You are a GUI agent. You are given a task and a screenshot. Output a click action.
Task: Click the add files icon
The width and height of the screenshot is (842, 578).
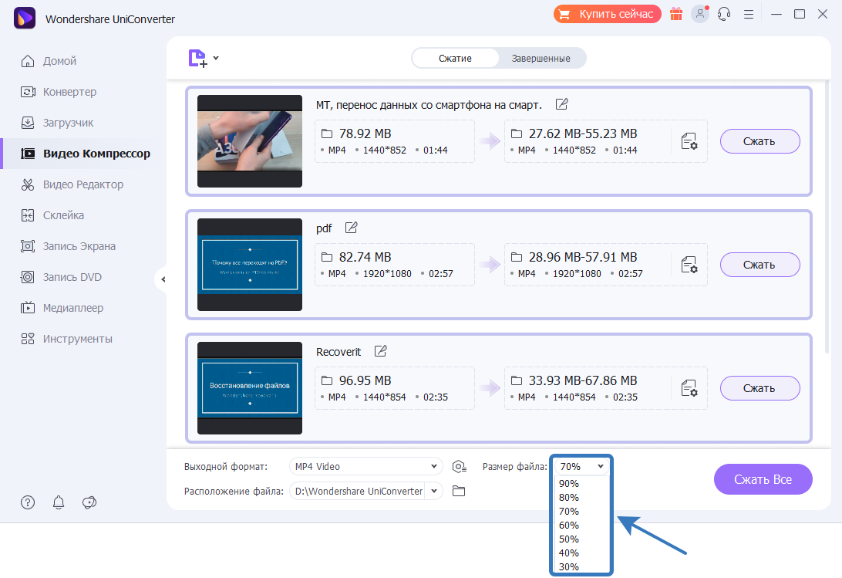click(x=197, y=58)
